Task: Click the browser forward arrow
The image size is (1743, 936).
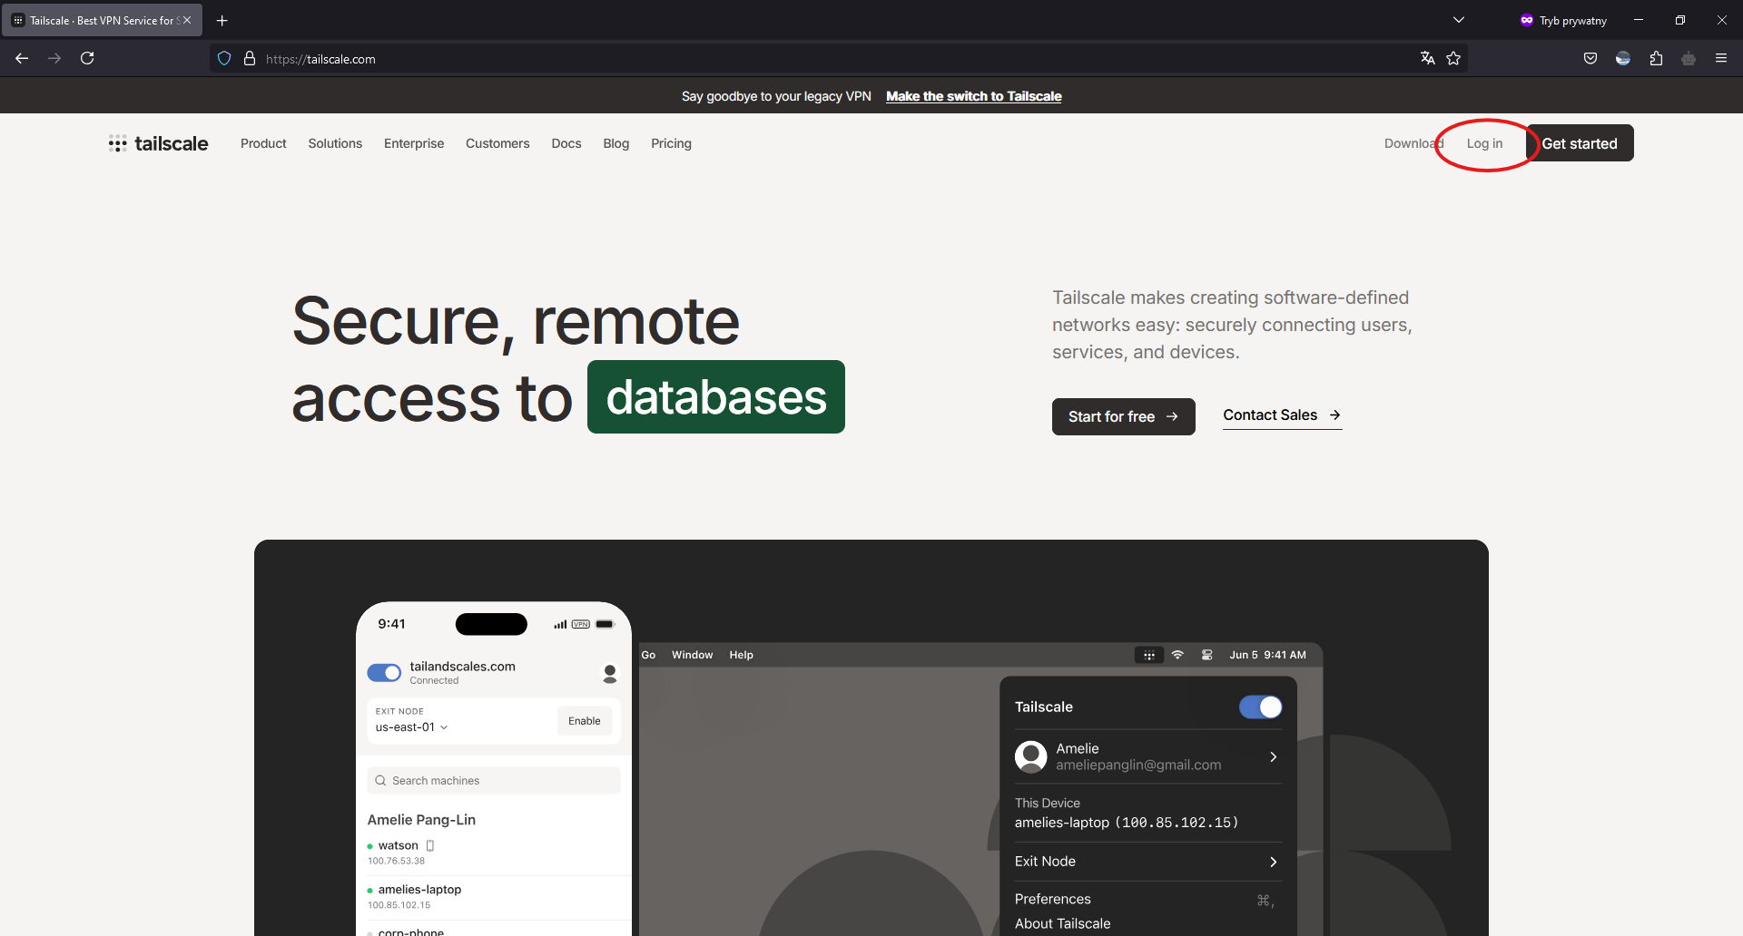Action: click(54, 58)
